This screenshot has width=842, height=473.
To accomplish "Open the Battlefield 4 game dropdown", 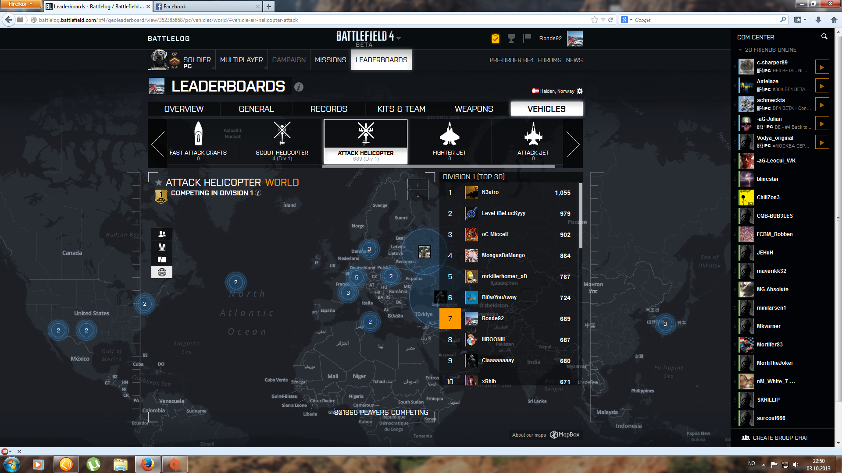I will click(x=399, y=39).
